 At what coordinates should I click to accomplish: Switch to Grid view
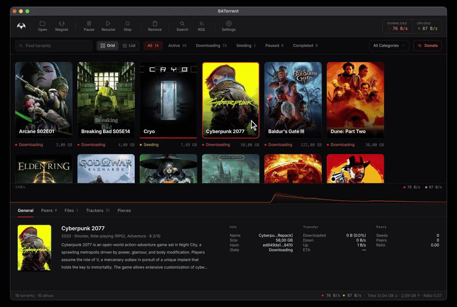pyautogui.click(x=108, y=46)
